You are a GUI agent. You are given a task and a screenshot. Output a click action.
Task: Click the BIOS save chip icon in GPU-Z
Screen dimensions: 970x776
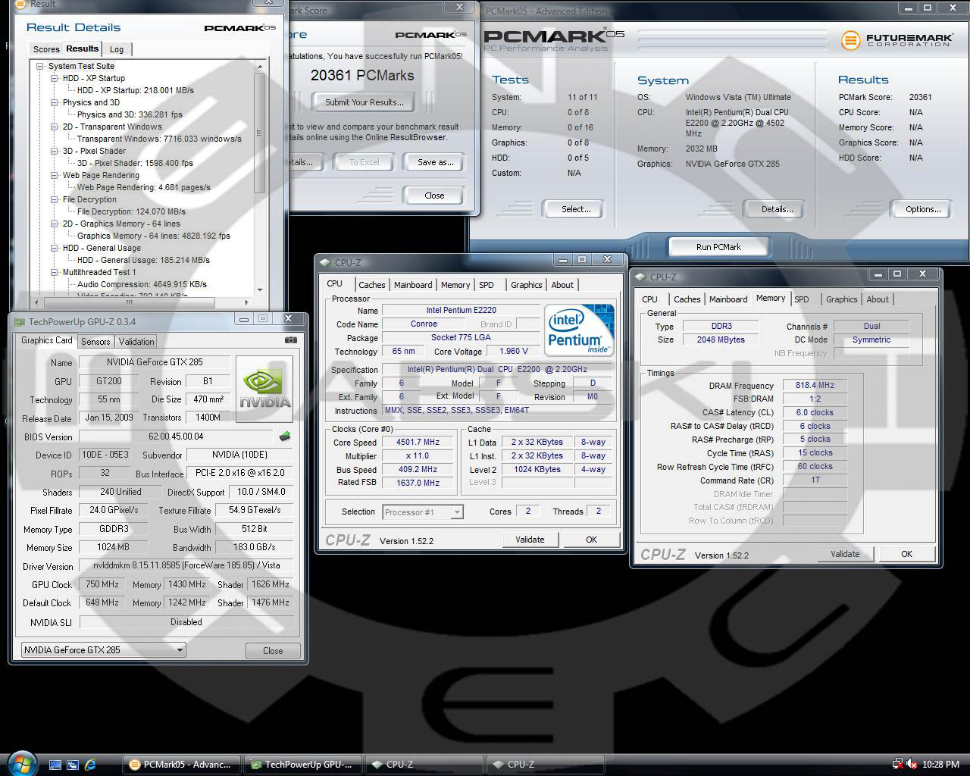[285, 436]
